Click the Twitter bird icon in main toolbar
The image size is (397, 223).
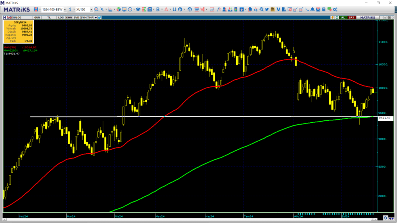267,9
